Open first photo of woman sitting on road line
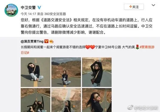 click(x=35, y=72)
